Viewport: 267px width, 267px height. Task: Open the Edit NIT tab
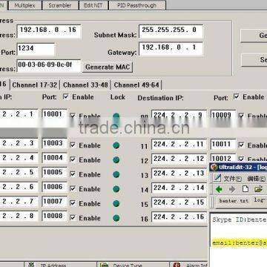93,5
